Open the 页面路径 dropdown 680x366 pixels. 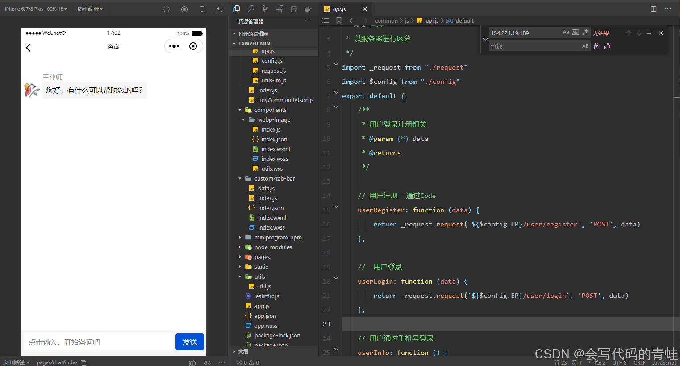coord(16,362)
